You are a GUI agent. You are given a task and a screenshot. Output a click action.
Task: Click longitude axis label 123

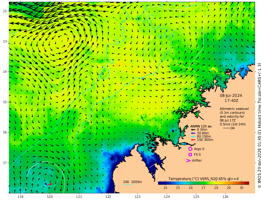138,197
